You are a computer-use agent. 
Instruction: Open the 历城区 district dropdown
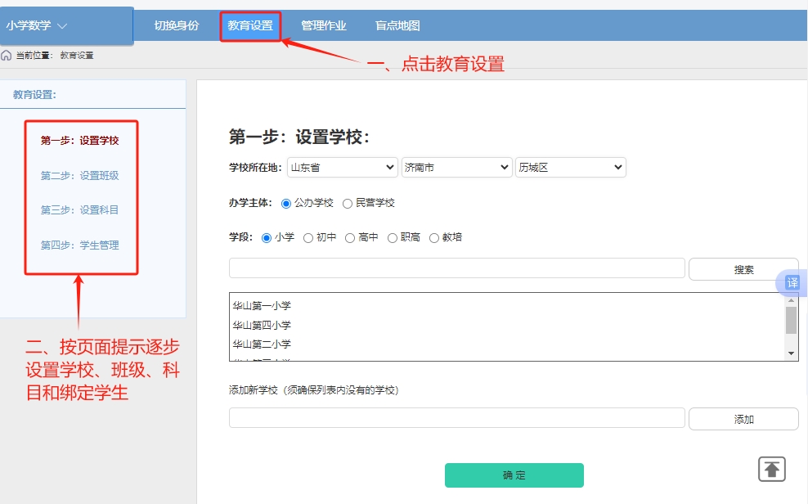tap(570, 168)
